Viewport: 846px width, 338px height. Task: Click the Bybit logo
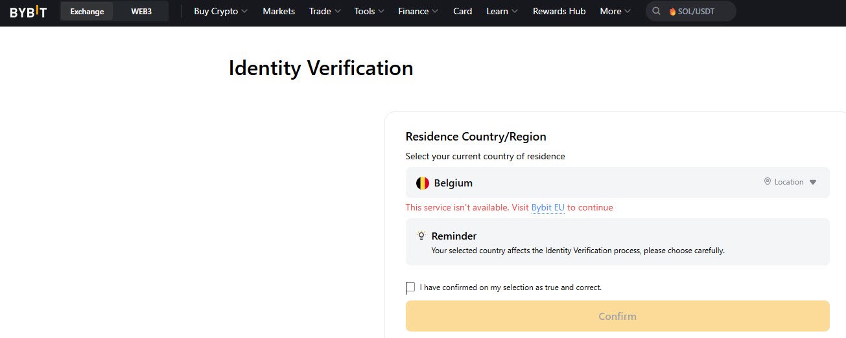coord(28,12)
